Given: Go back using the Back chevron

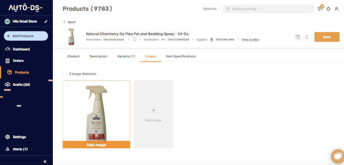Looking at the screenshot, I should pyautogui.click(x=64, y=22).
